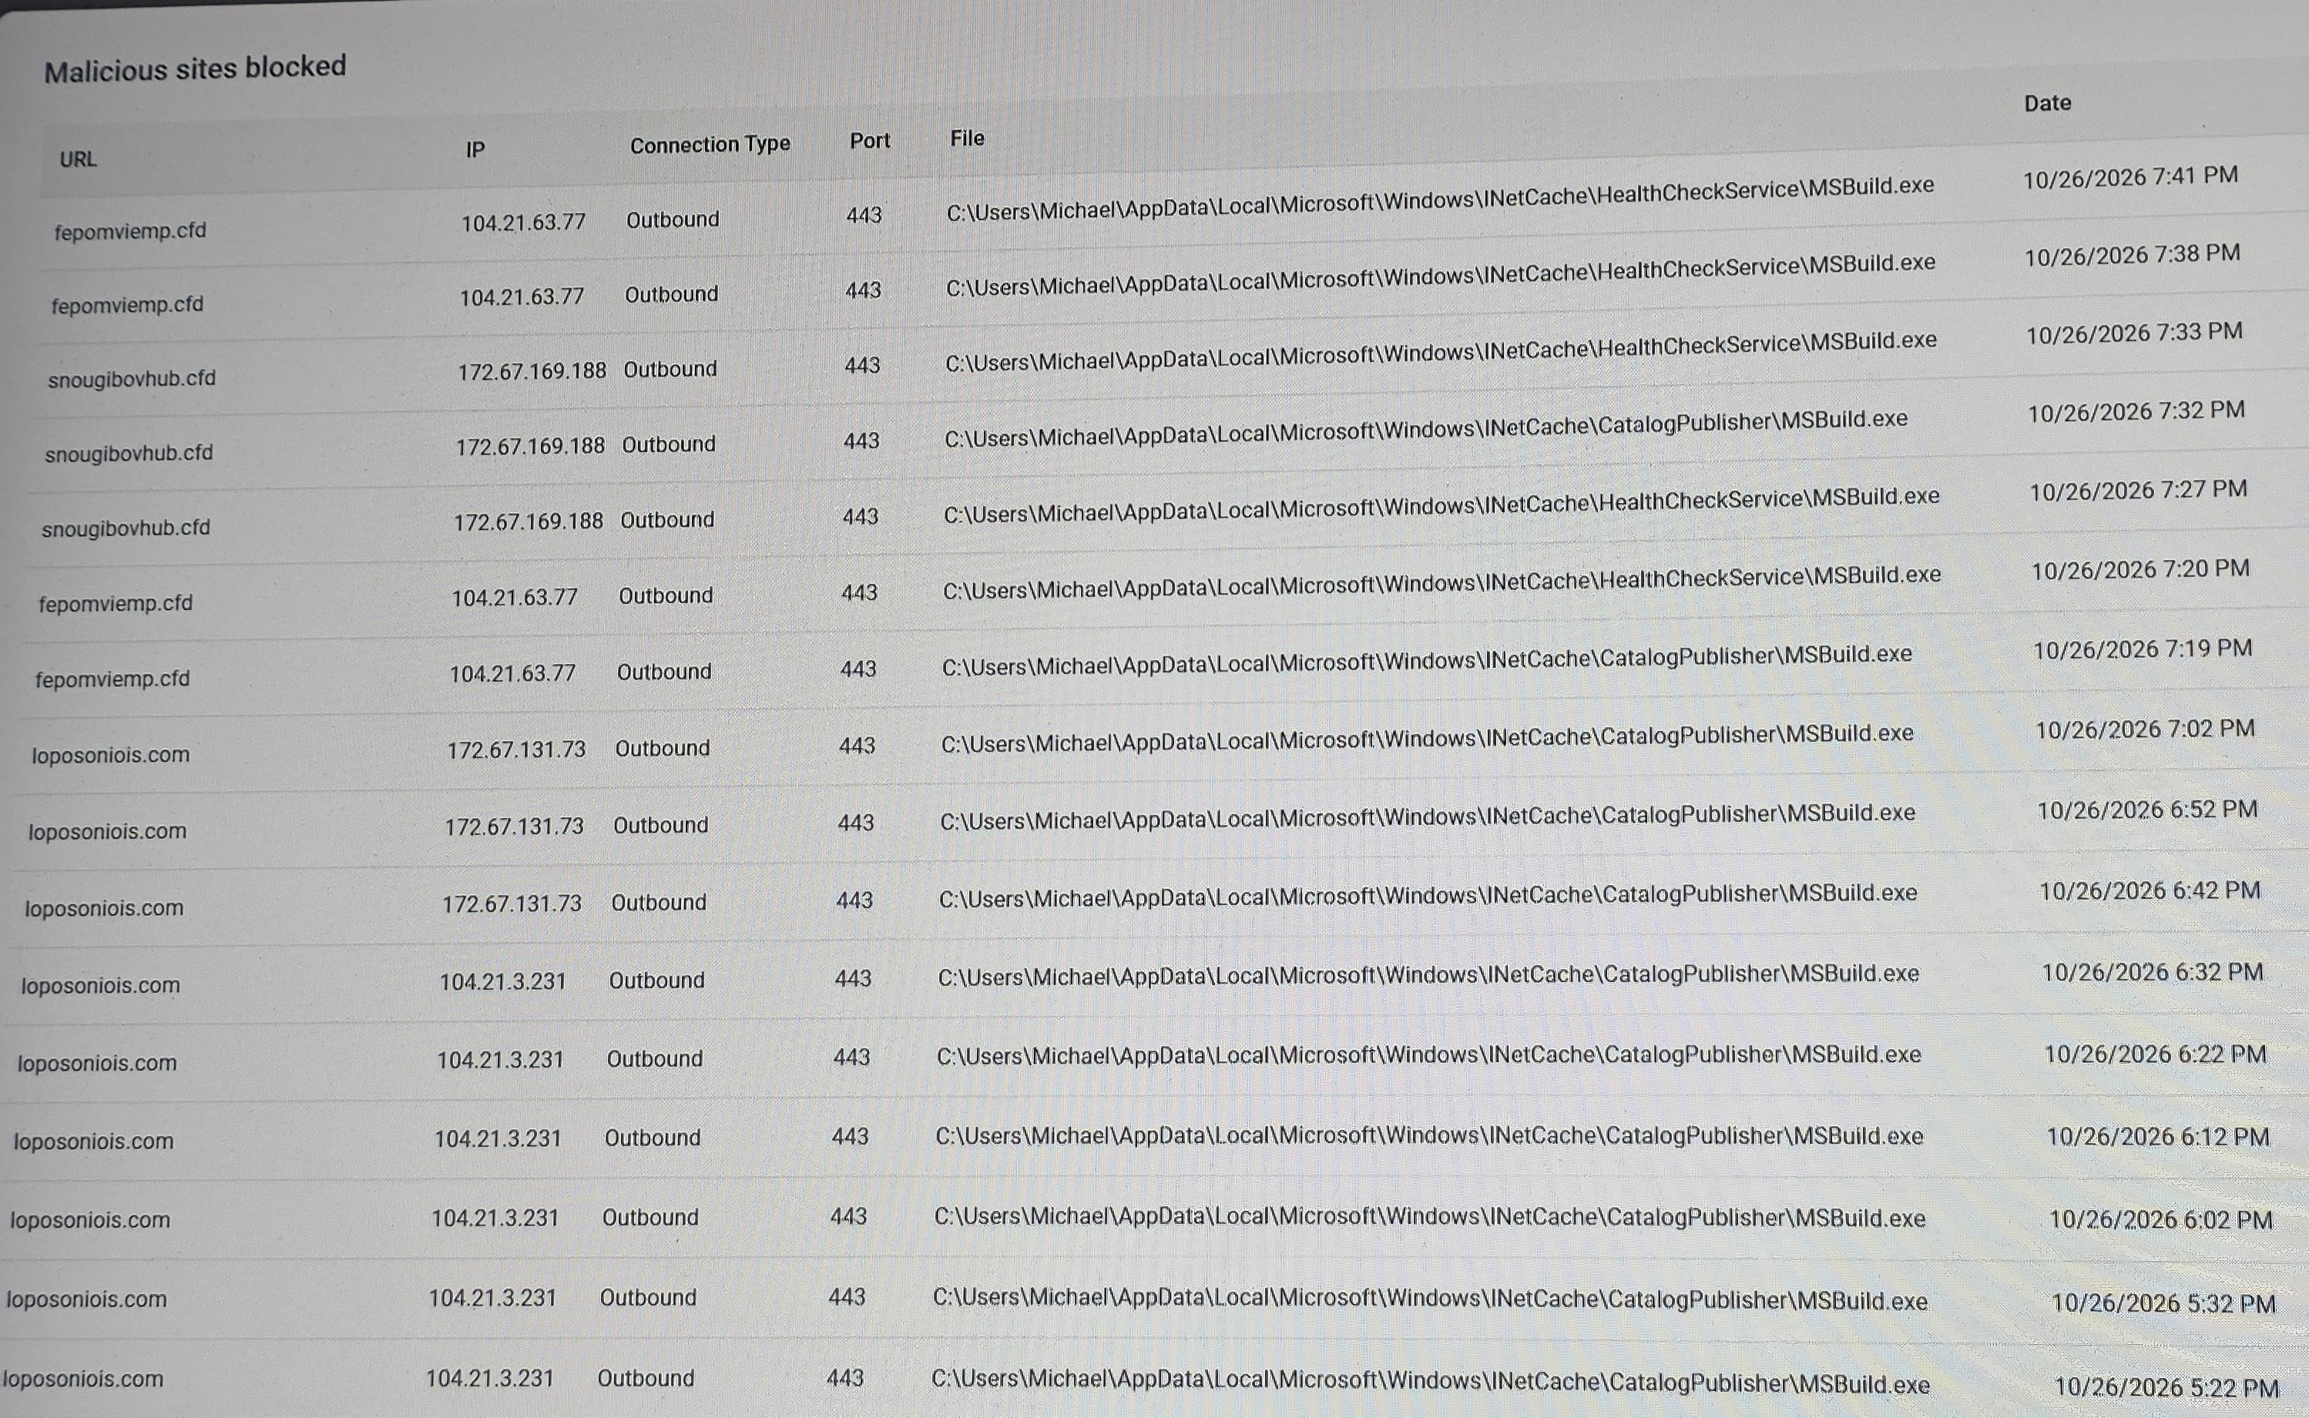Select CatalogPublisher file path in 6:02 PM row
Image resolution: width=2309 pixels, height=1418 pixels.
(1429, 1219)
